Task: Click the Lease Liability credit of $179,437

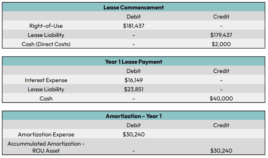Action: point(221,35)
